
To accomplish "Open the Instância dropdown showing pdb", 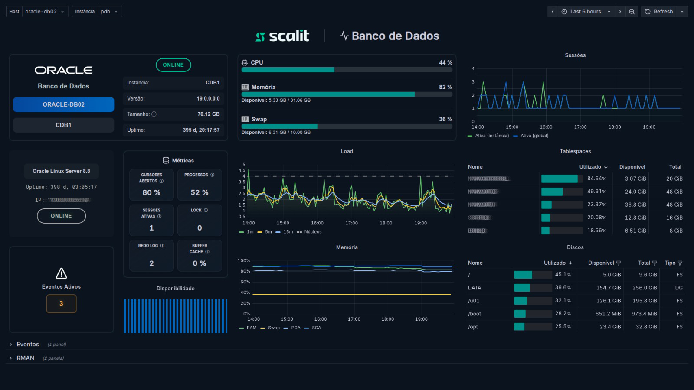I will [x=109, y=12].
